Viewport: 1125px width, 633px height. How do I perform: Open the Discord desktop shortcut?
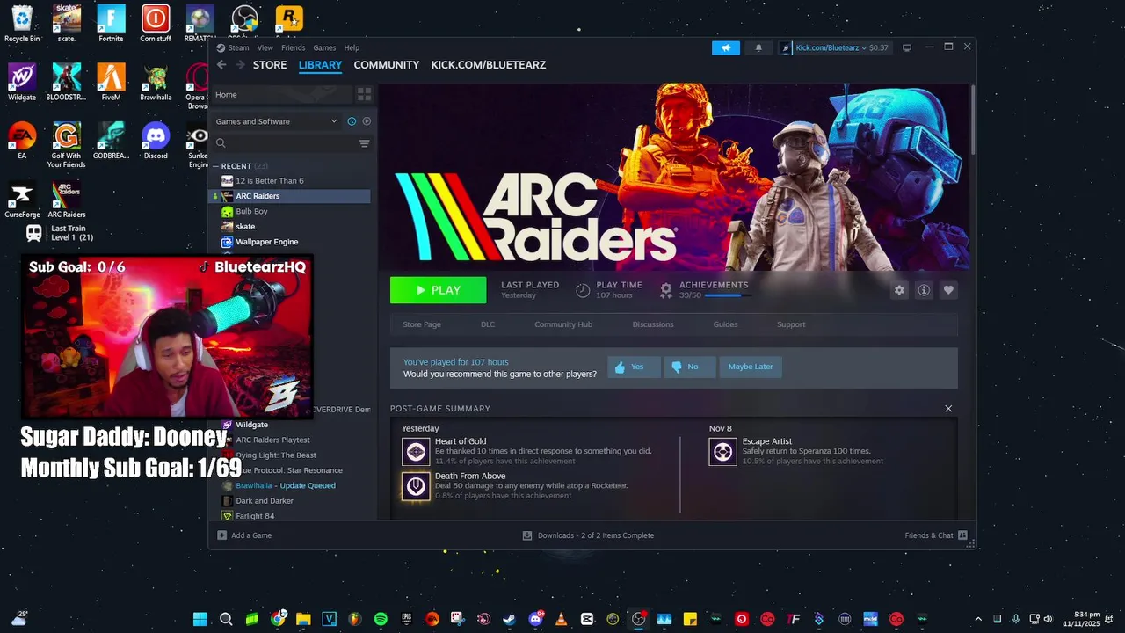156,141
